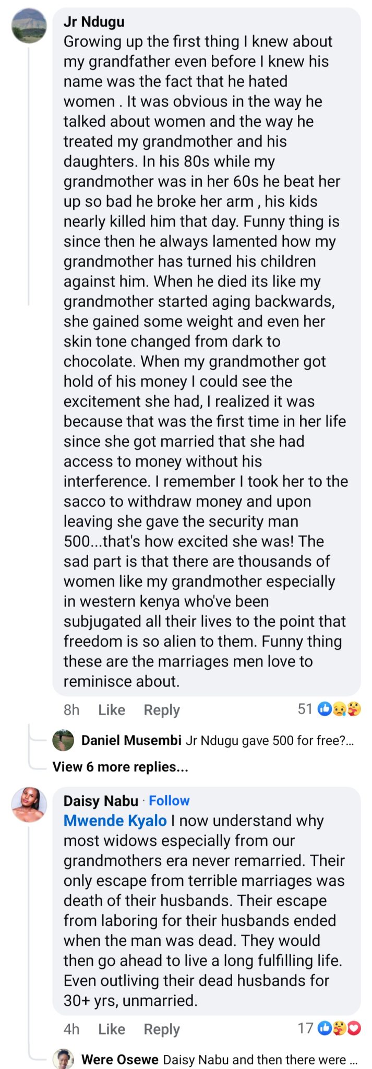The width and height of the screenshot is (372, 1069).
Task: Tap Were Osewe's small avatar
Action: 64,1059
